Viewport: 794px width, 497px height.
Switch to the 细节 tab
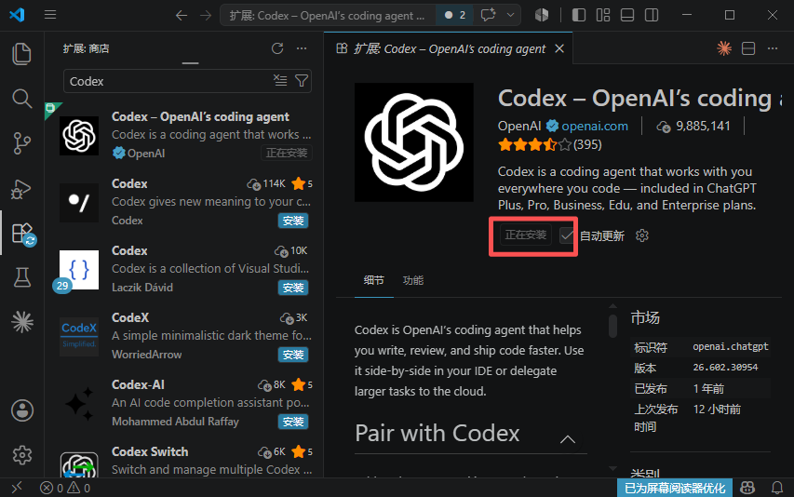click(373, 280)
